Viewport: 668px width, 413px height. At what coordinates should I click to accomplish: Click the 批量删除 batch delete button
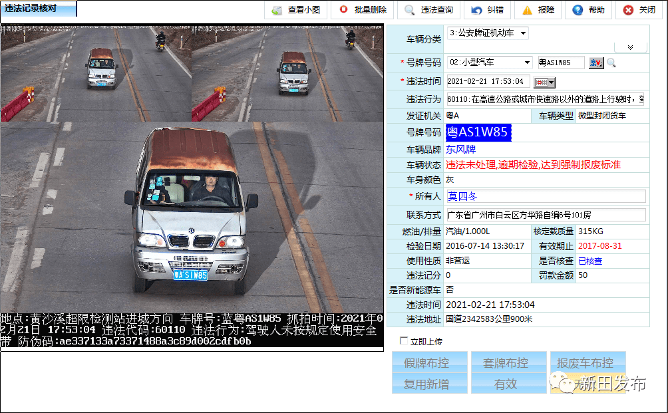tap(363, 10)
